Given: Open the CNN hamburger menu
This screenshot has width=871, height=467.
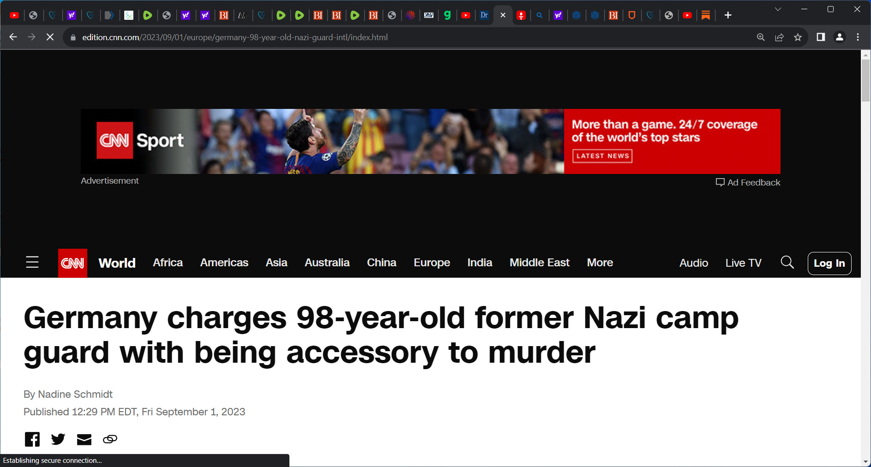Looking at the screenshot, I should point(32,262).
